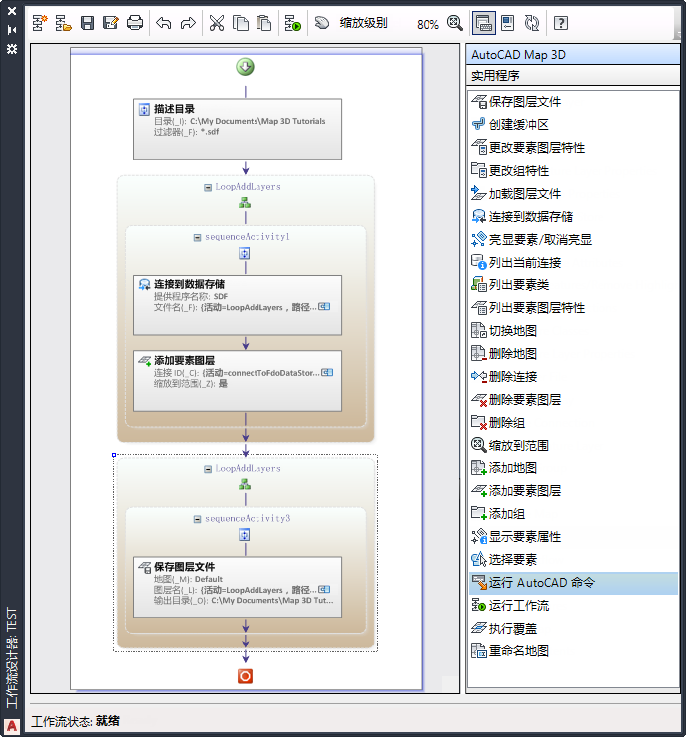686x737 pixels.
Task: Select the 保存图层文件 activity box in workflow
Action: point(238,587)
